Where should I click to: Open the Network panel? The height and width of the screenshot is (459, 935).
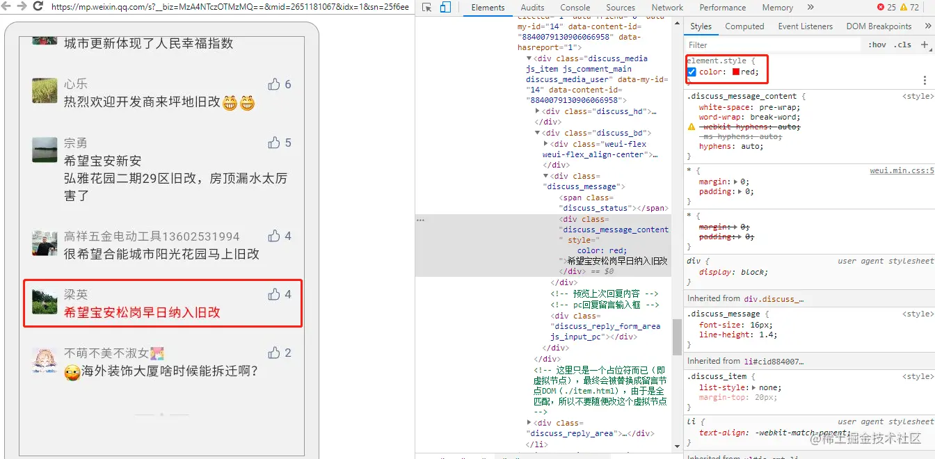[666, 7]
